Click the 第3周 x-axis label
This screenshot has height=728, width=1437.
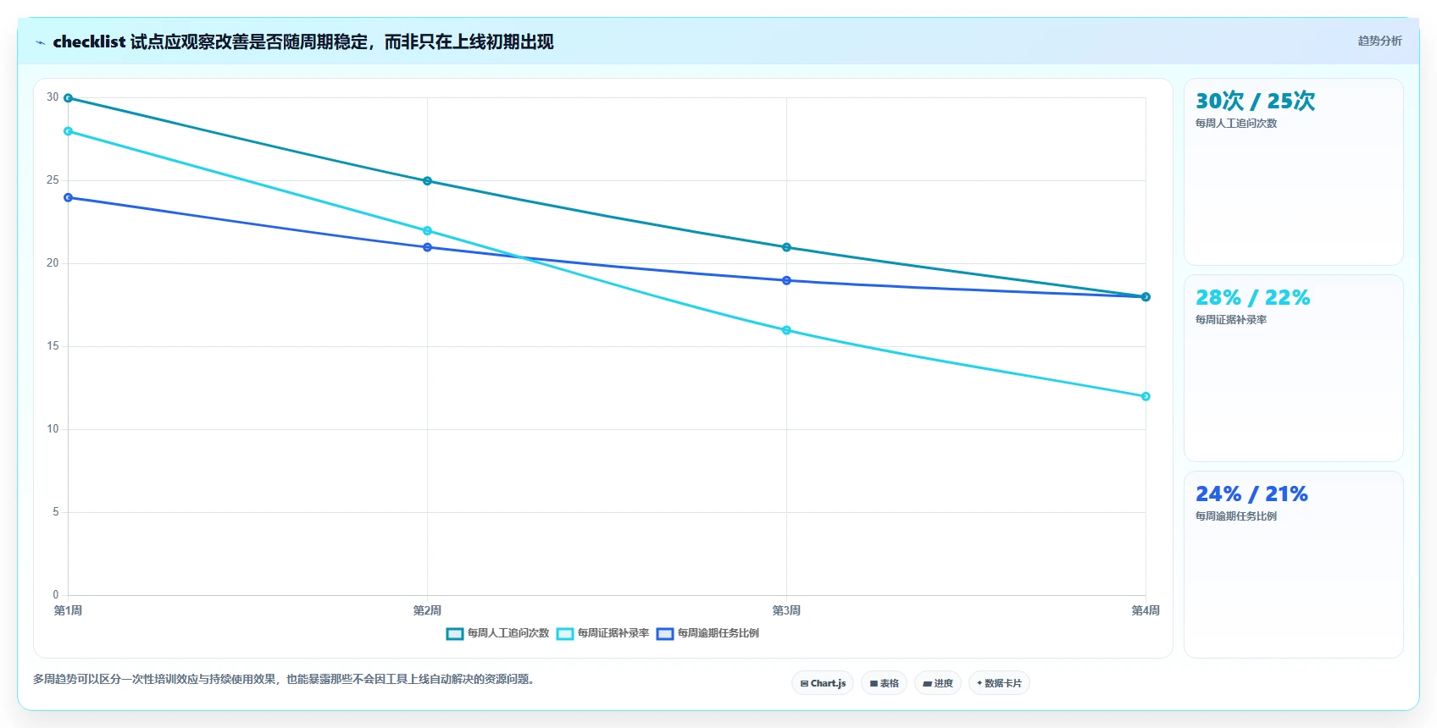[786, 610]
